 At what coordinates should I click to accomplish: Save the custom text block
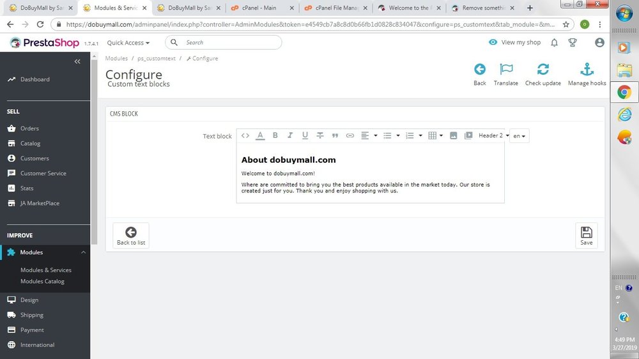(587, 236)
